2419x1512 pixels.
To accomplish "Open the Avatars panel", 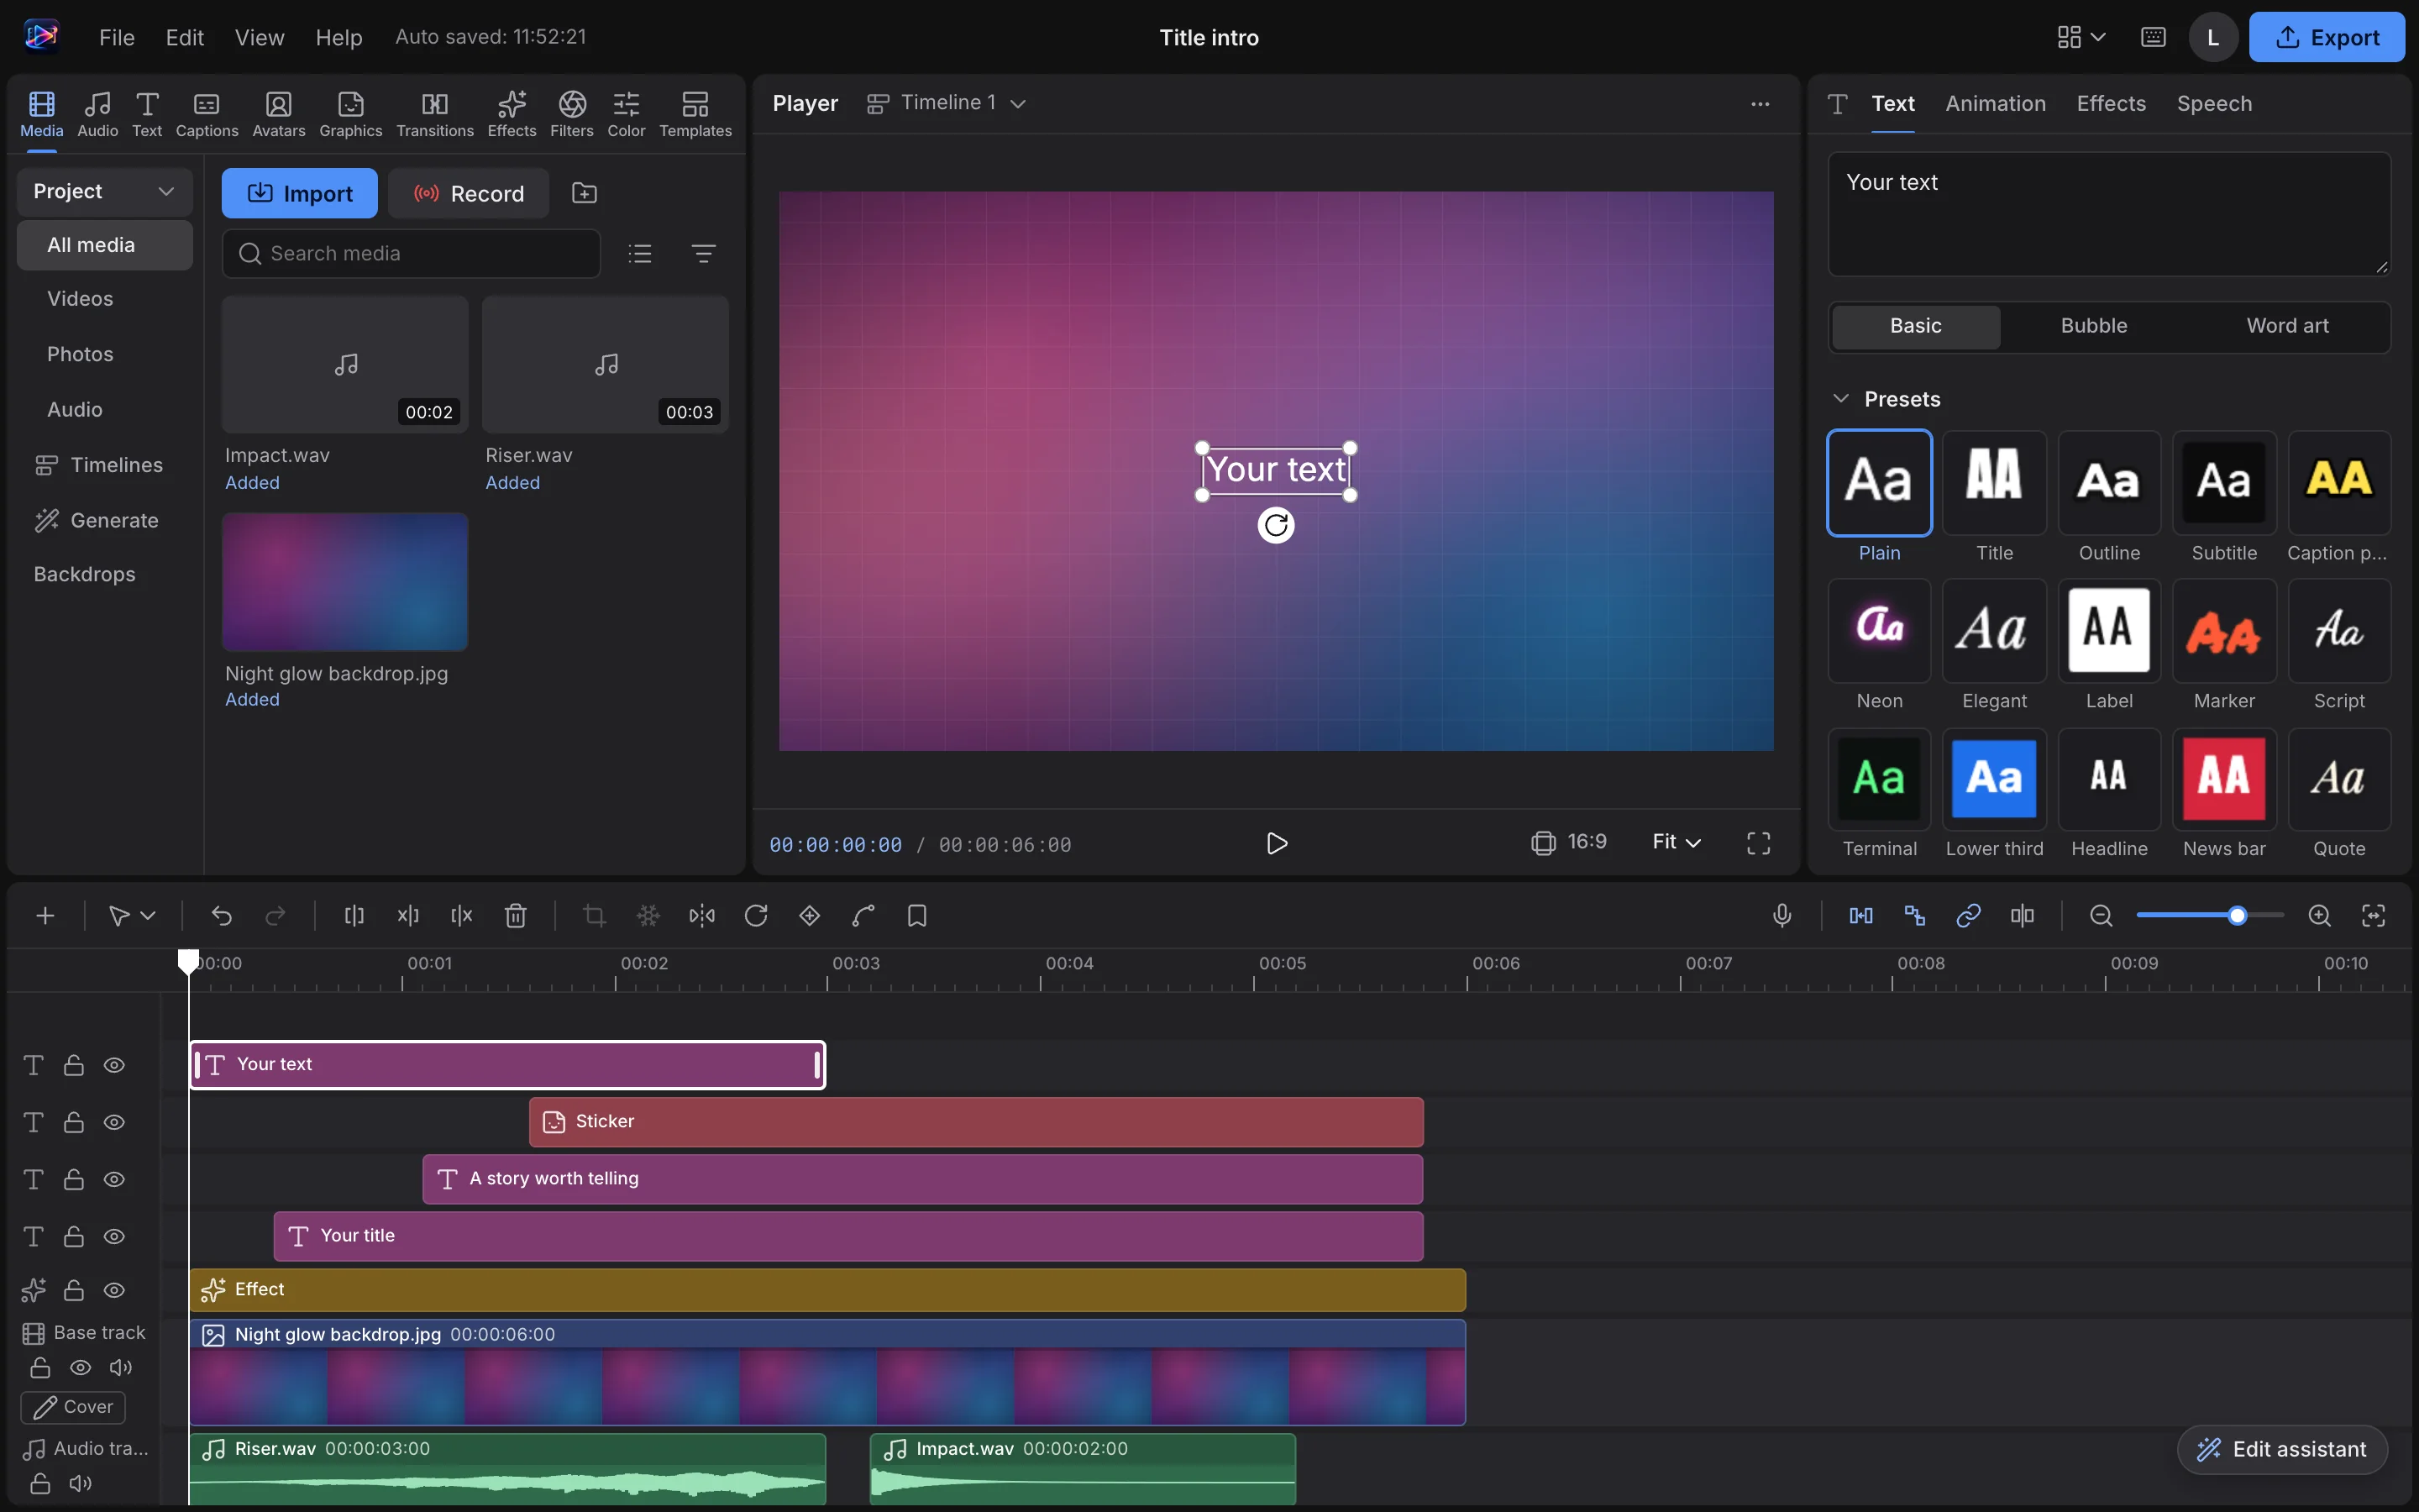I will 278,114.
